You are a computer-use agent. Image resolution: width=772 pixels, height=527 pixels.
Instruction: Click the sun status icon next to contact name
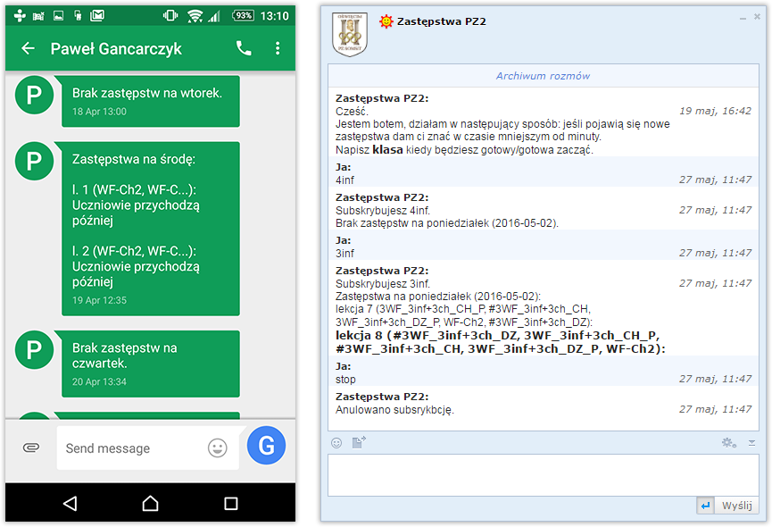pyautogui.click(x=386, y=21)
